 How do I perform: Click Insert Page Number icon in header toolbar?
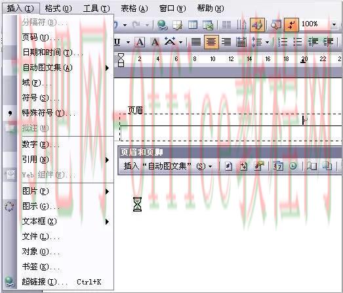pos(228,166)
